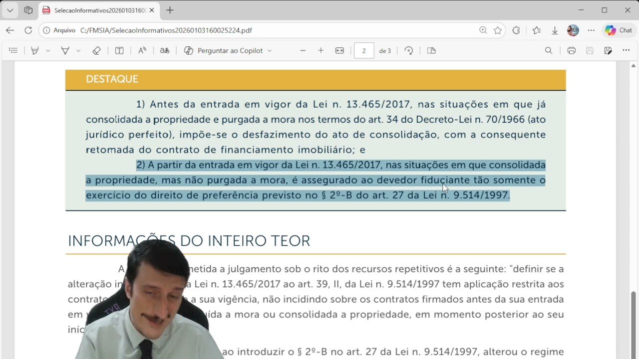Open the user profile avatar
Screen dimensions: 639x359
click(573, 30)
